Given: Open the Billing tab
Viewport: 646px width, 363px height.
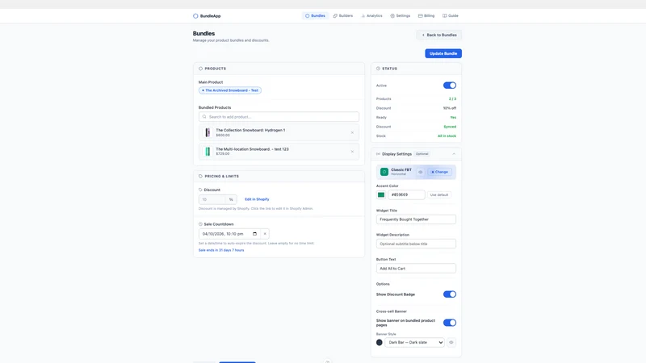Looking at the screenshot, I should click(426, 15).
